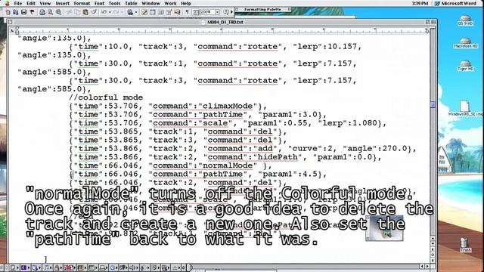484x272 pixels.
Task: Click the Flag for follow up icon
Action: (x=32, y=12)
